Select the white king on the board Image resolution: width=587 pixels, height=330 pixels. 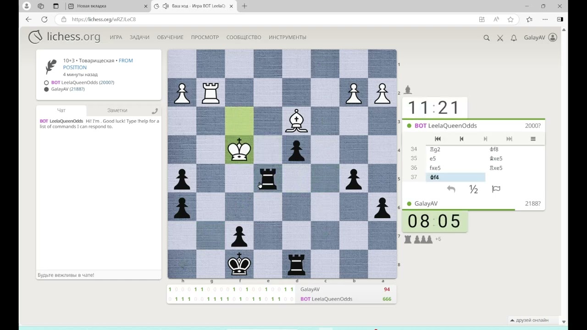tap(239, 150)
